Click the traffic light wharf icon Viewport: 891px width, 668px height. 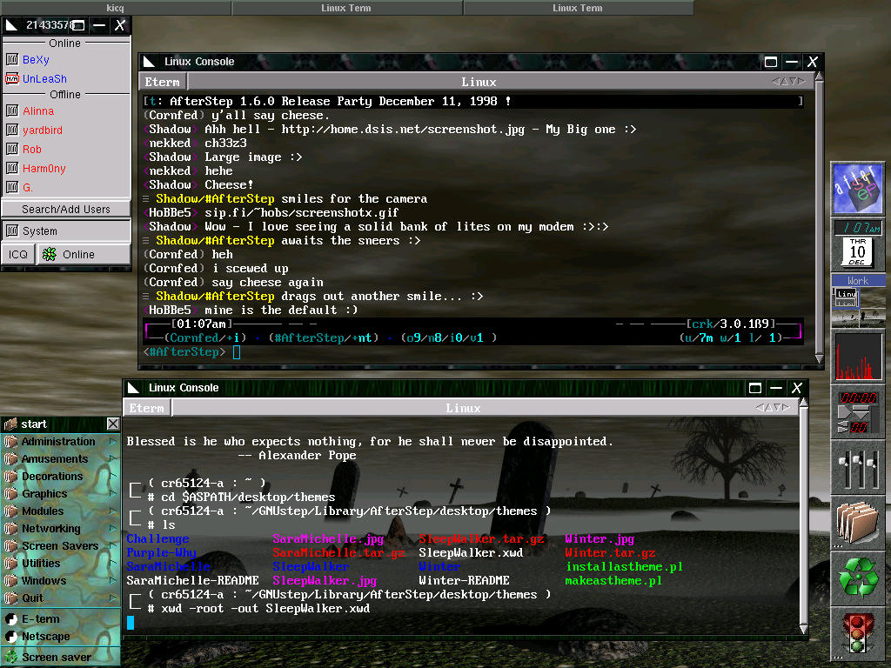(858, 632)
